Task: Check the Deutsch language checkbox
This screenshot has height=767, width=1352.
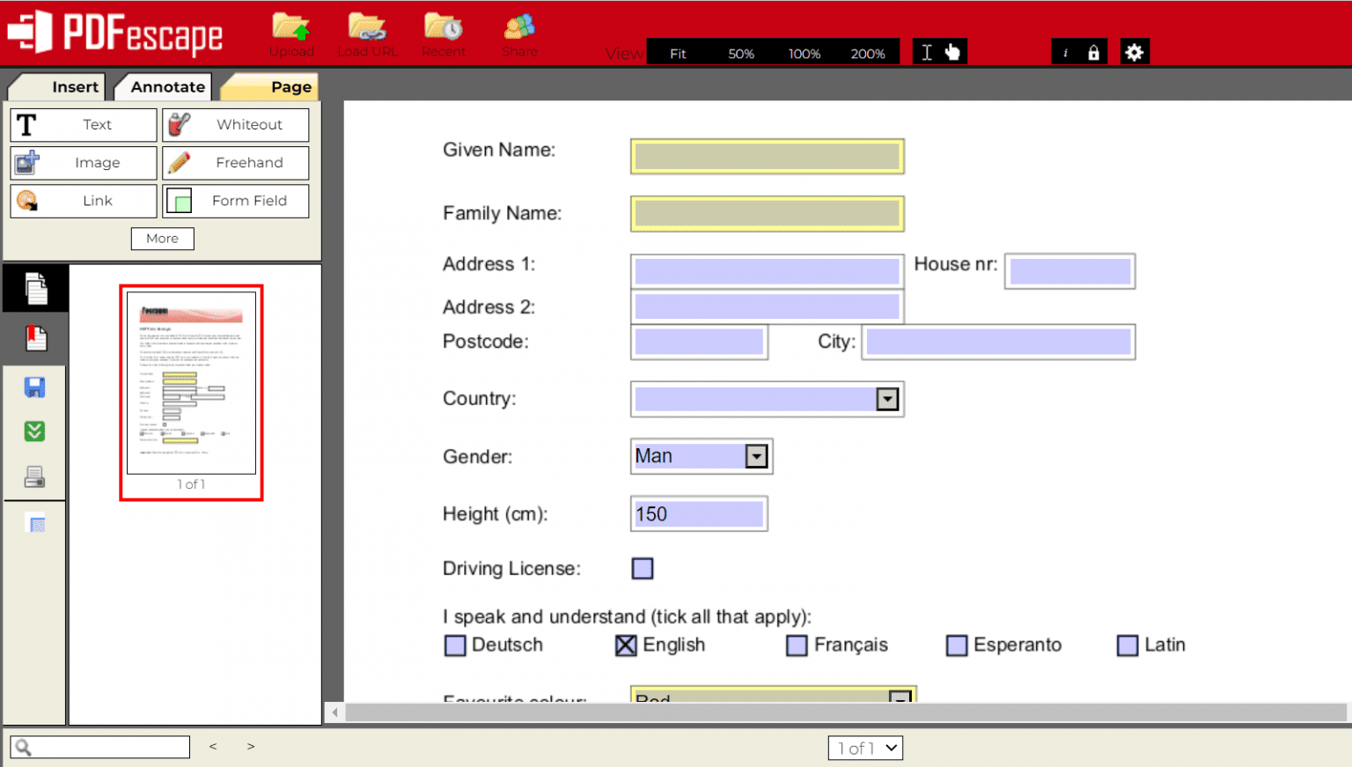Action: (455, 645)
